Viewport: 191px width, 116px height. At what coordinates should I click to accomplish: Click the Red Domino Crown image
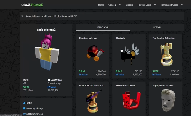131,100
